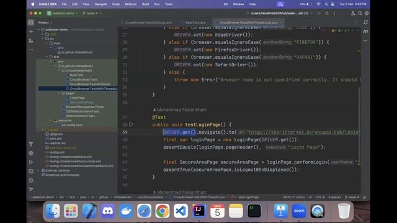Viewport: 397px width, 223px height.
Task: Open the selenium-demo project dropdown
Action: pos(62,13)
